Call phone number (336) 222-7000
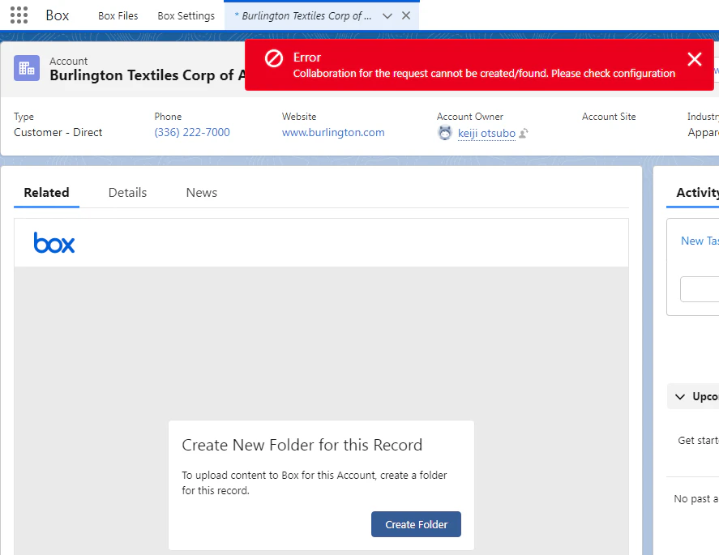 point(191,132)
